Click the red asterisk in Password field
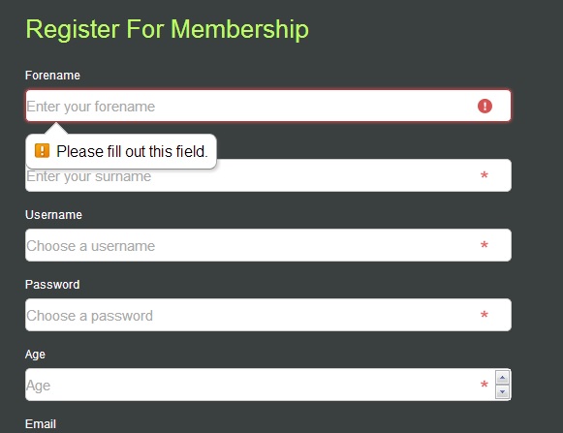563x433 pixels. 484,315
